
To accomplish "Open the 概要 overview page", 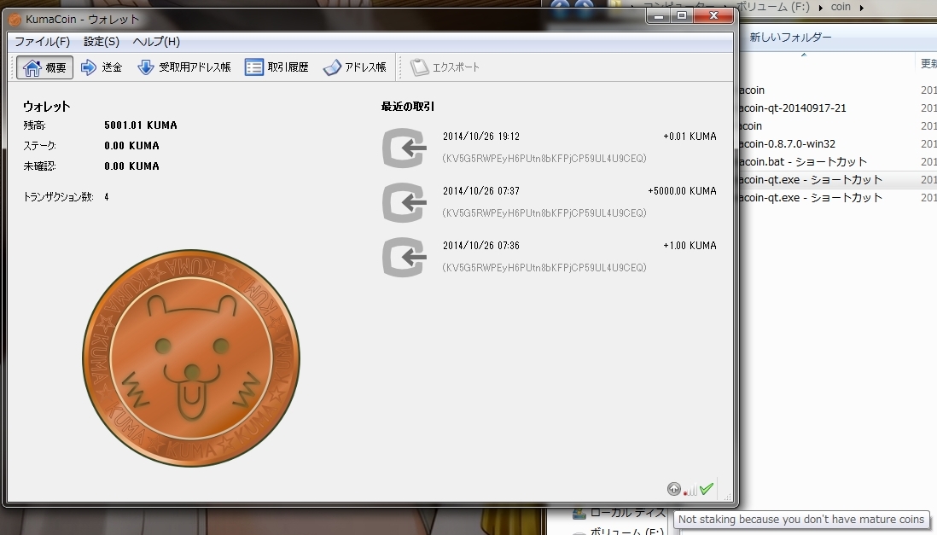I will (x=45, y=67).
